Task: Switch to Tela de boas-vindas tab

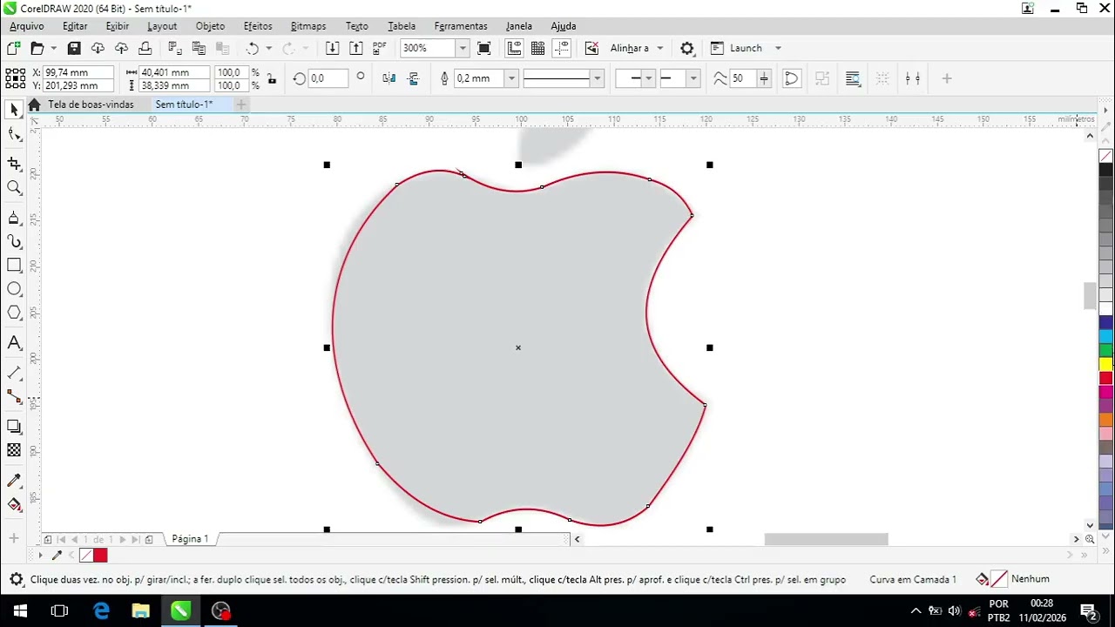Action: [x=91, y=104]
